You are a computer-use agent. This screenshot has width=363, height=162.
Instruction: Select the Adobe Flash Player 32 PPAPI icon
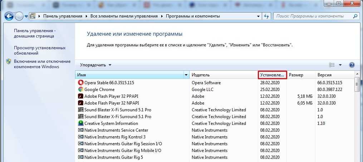(80, 96)
